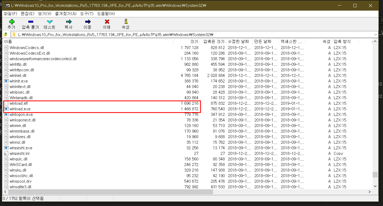The width and height of the screenshot is (383, 206).
Task: Click the vertical scrollbar thumb in file list
Action: (375, 174)
